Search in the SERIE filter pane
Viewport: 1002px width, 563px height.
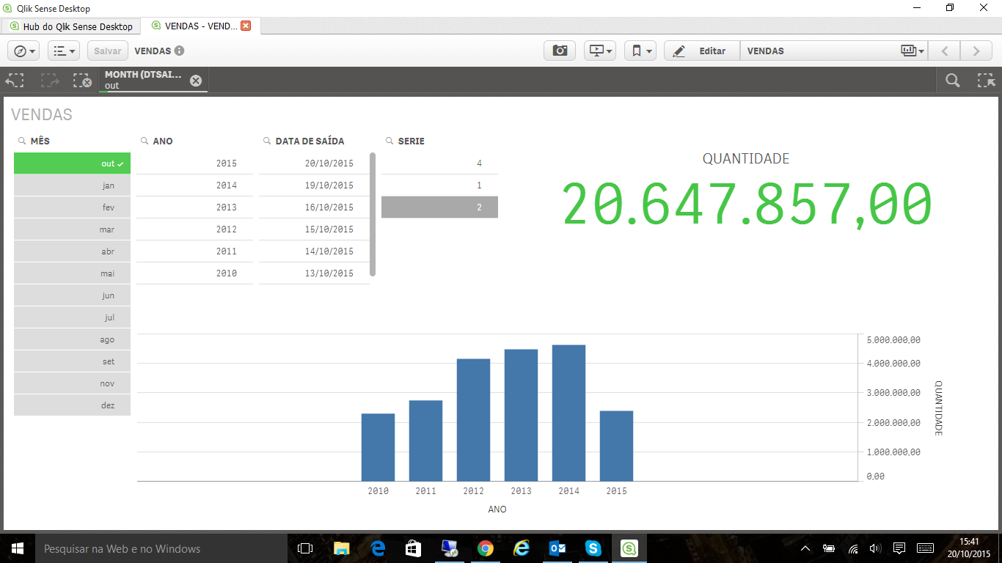pos(390,141)
